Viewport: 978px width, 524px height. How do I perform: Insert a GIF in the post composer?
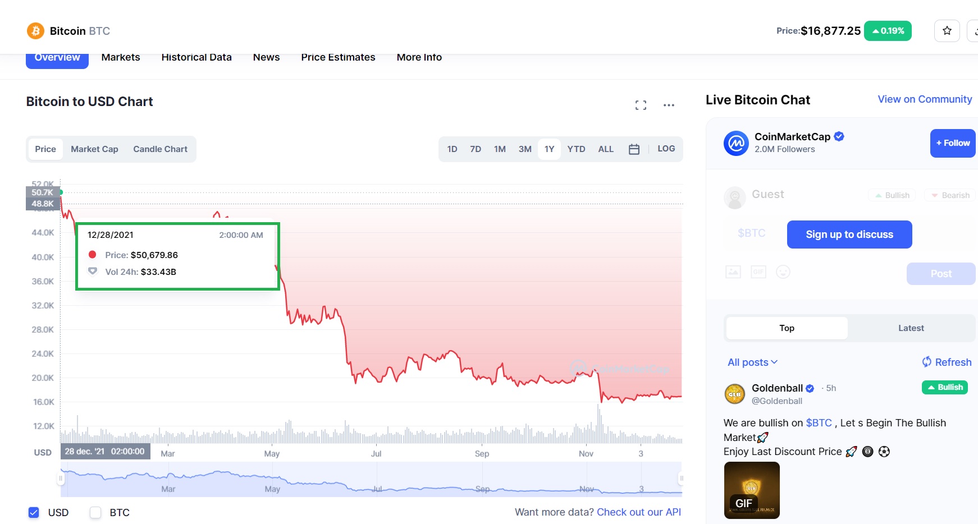coord(758,272)
